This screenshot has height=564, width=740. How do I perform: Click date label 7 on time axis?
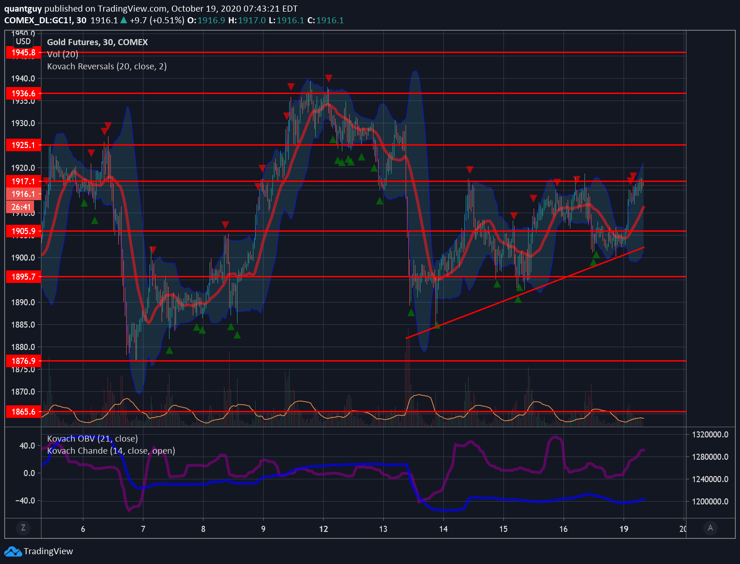pyautogui.click(x=143, y=529)
